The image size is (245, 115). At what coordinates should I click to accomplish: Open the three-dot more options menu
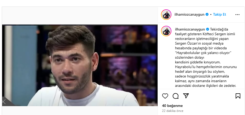coord(237,15)
